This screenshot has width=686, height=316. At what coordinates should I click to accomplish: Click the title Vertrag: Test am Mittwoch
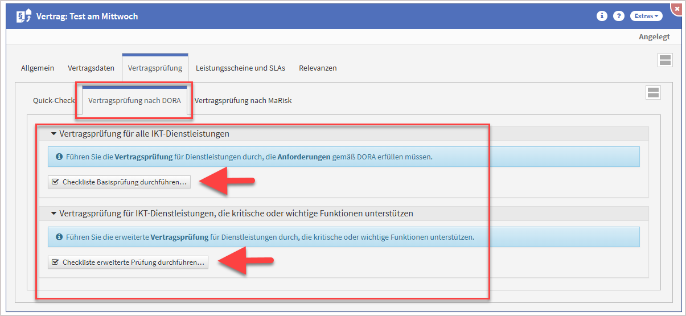pyautogui.click(x=87, y=17)
